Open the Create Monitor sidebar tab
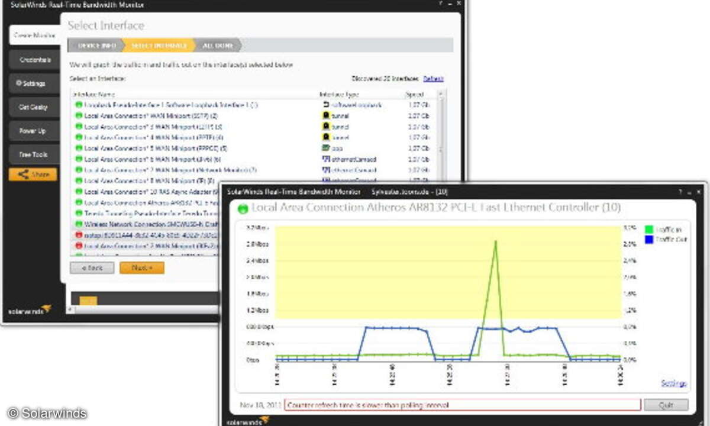 point(34,35)
